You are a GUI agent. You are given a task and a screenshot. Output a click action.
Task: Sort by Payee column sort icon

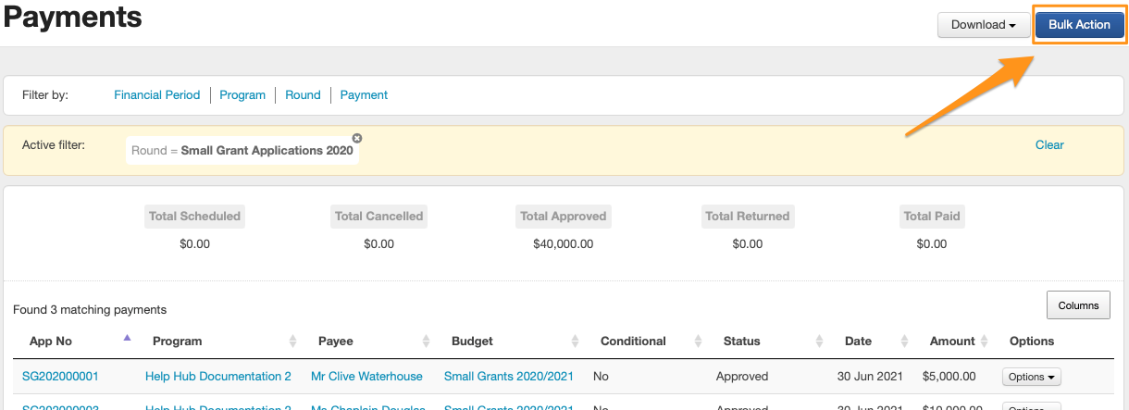click(x=427, y=342)
